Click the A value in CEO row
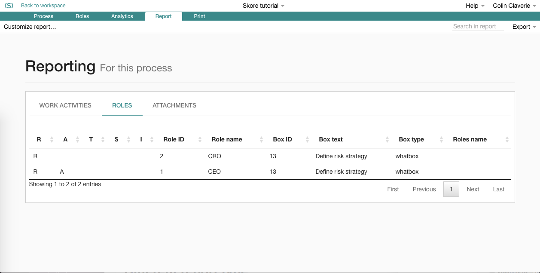 (62, 172)
